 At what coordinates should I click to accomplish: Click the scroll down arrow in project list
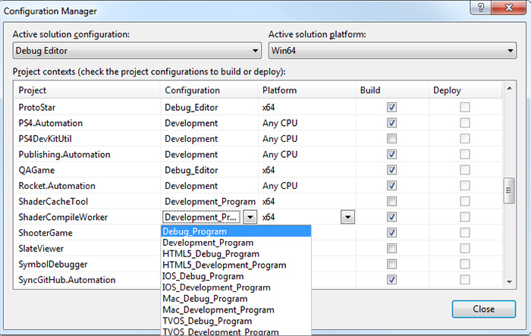click(509, 282)
